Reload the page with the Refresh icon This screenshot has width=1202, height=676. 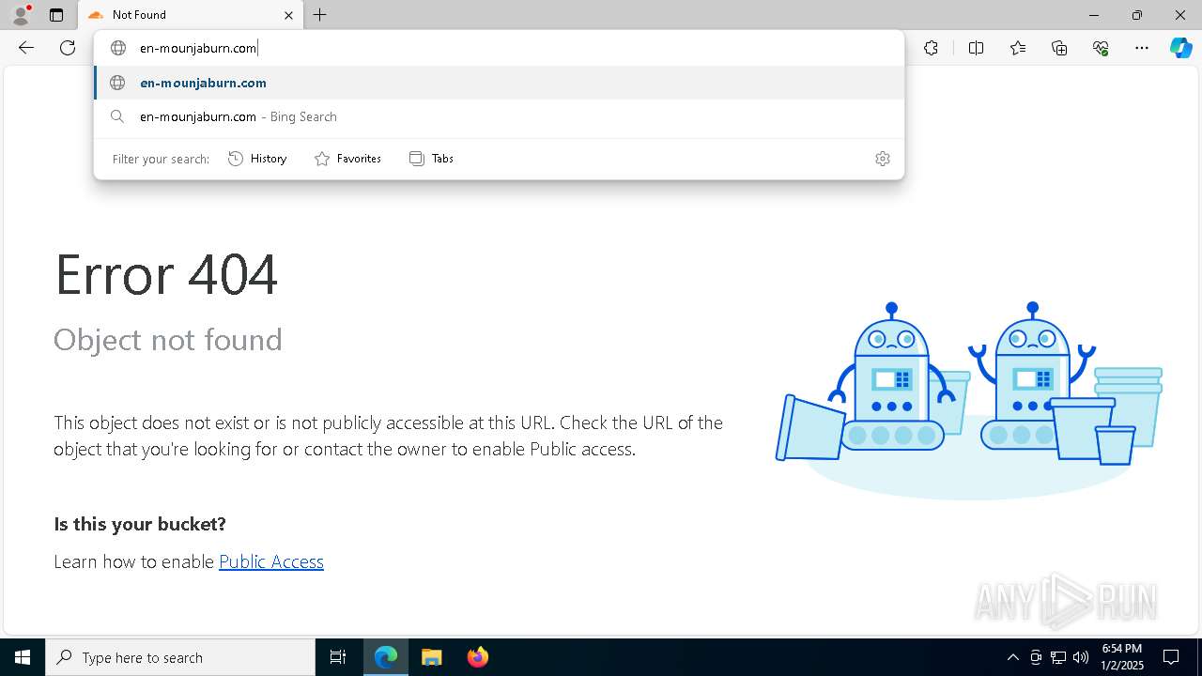pos(68,48)
